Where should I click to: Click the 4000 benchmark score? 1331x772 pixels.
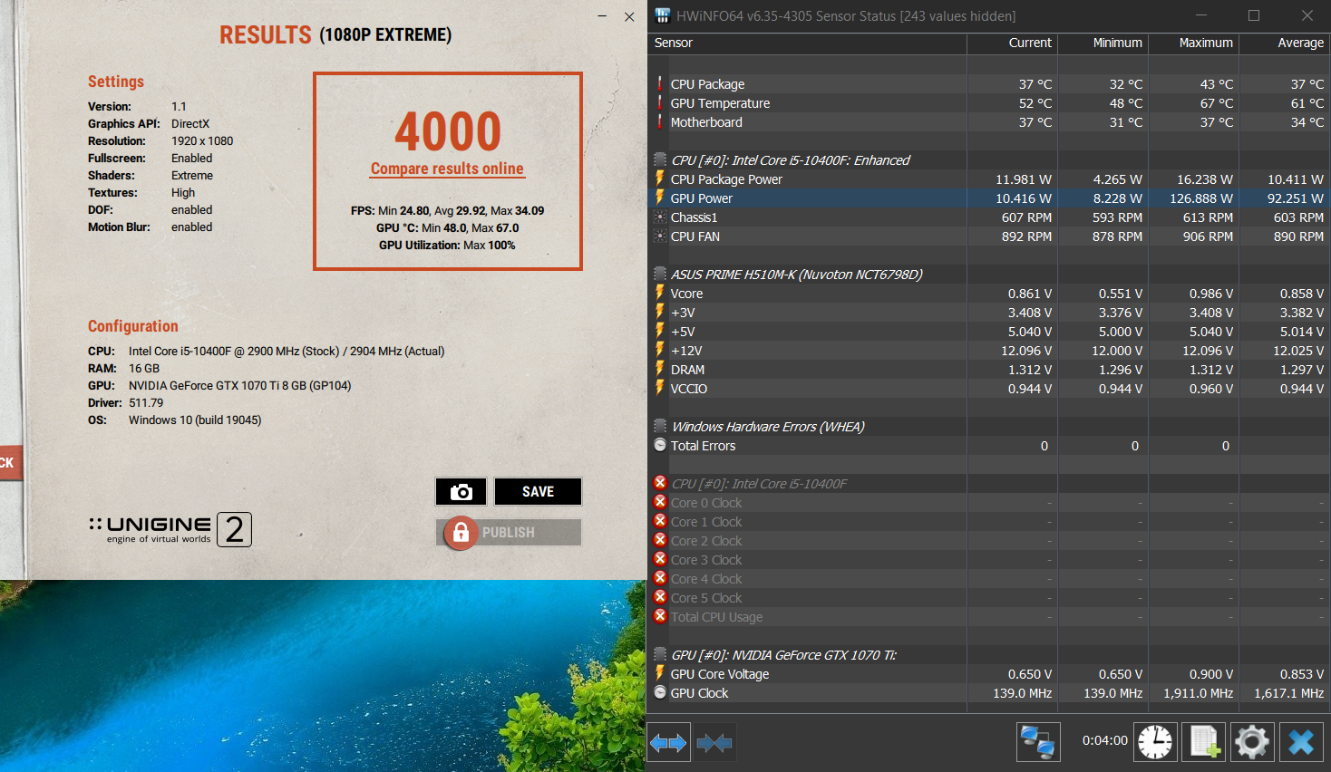(x=448, y=131)
